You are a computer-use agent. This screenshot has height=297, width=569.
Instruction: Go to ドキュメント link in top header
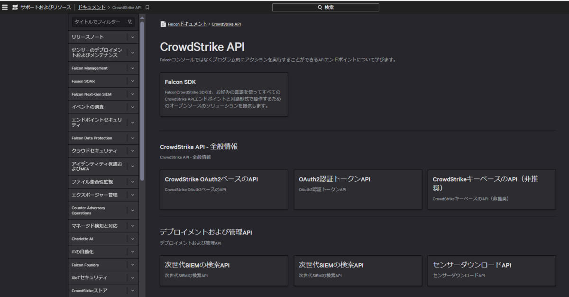tap(92, 7)
